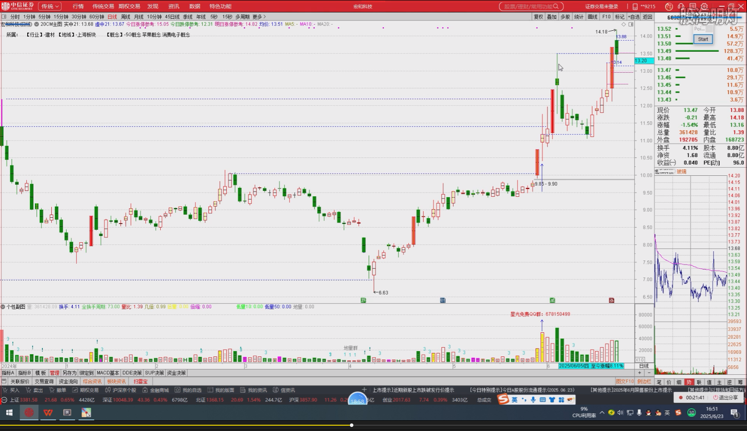
Task: Click the 复权 button
Action: [539, 17]
